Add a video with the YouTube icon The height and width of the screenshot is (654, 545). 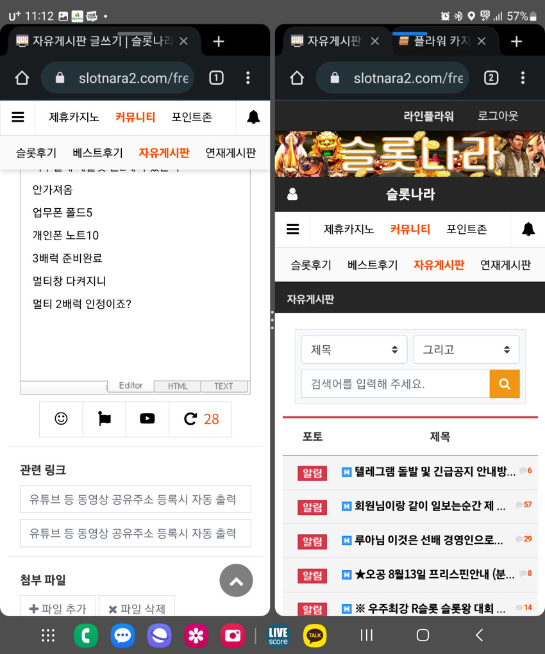pyautogui.click(x=147, y=419)
